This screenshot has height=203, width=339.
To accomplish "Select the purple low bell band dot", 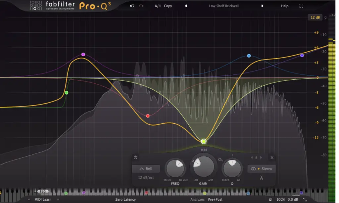I will pyautogui.click(x=83, y=55).
